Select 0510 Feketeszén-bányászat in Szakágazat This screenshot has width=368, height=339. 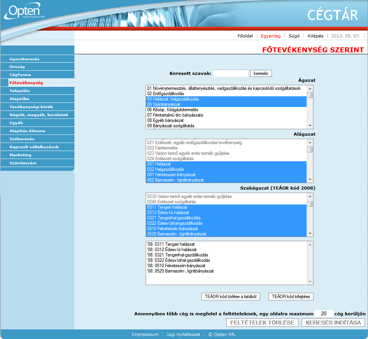(x=226, y=229)
